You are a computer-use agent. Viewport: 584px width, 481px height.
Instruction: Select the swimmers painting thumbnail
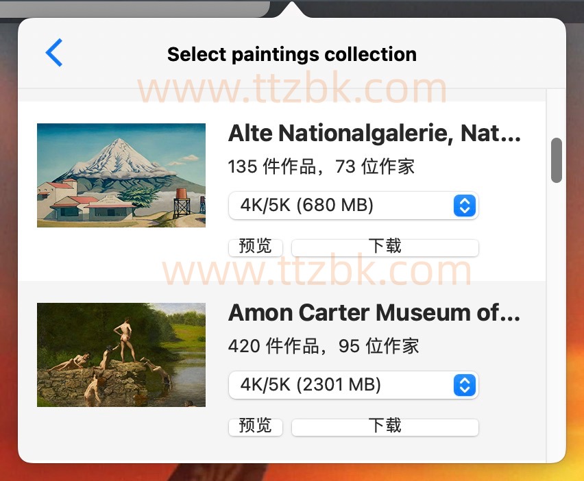click(121, 354)
